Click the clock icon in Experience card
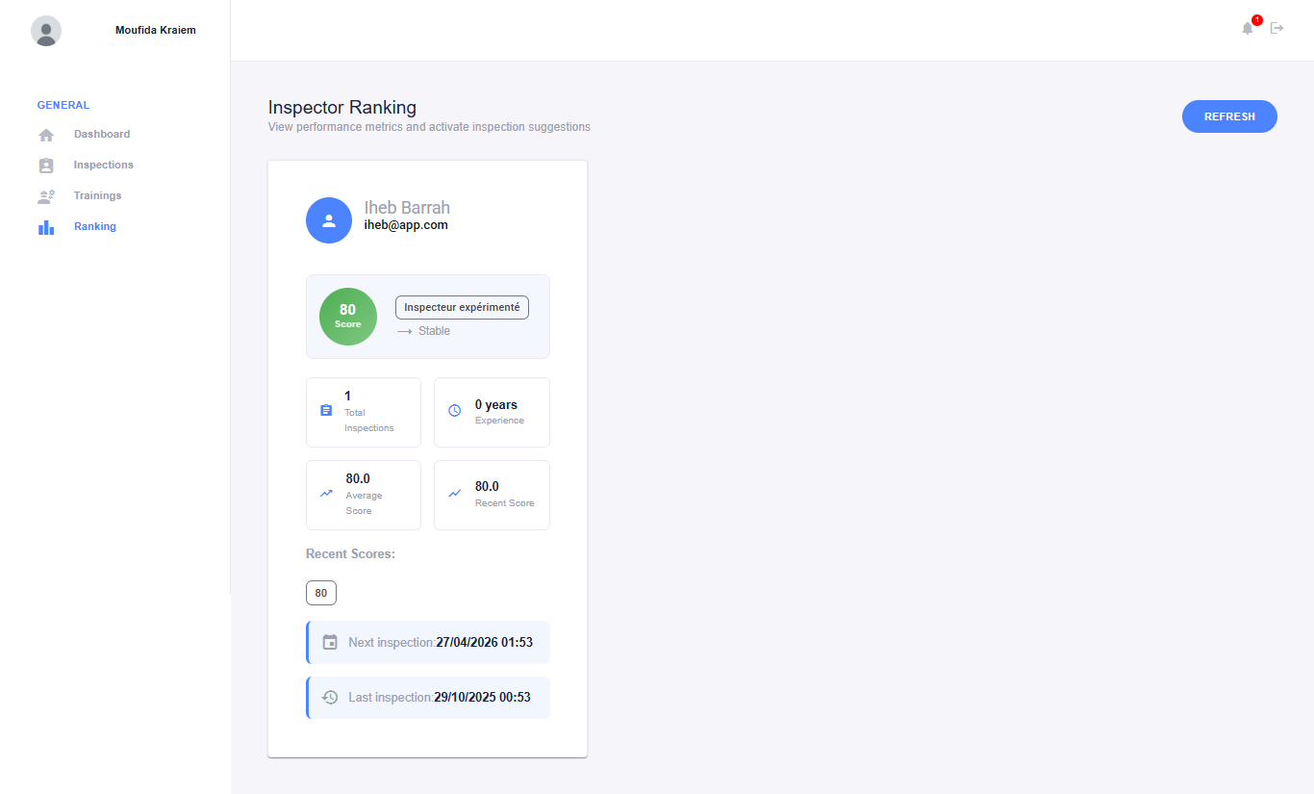This screenshot has width=1314, height=794. [x=455, y=411]
